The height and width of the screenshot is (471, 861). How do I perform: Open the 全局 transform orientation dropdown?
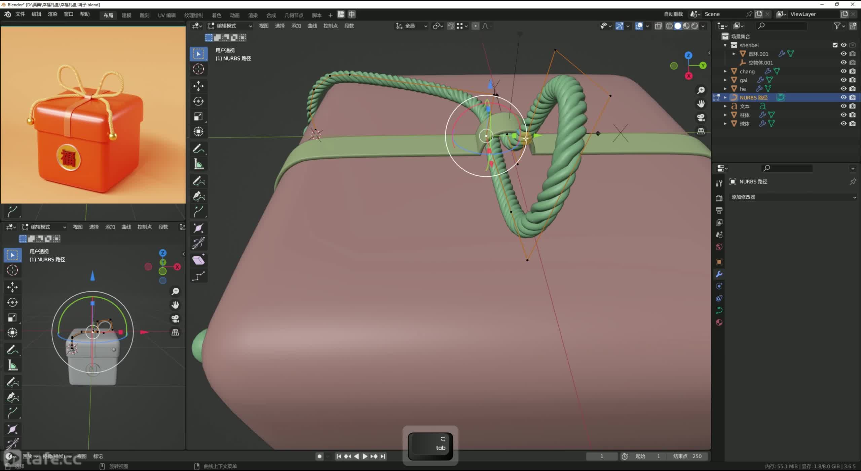(412, 26)
